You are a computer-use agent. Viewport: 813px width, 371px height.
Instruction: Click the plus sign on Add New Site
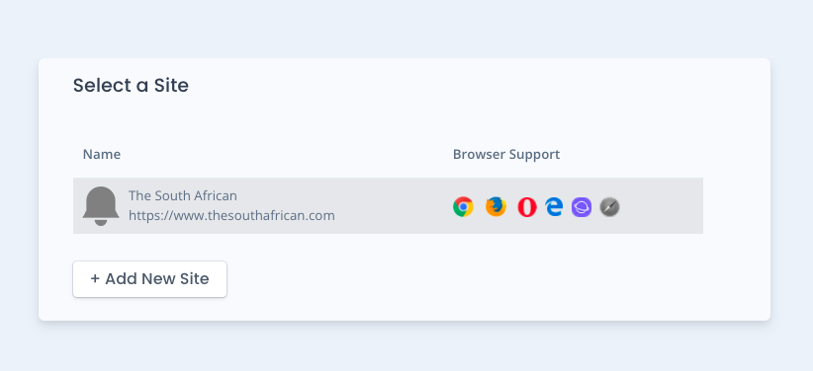click(x=95, y=279)
